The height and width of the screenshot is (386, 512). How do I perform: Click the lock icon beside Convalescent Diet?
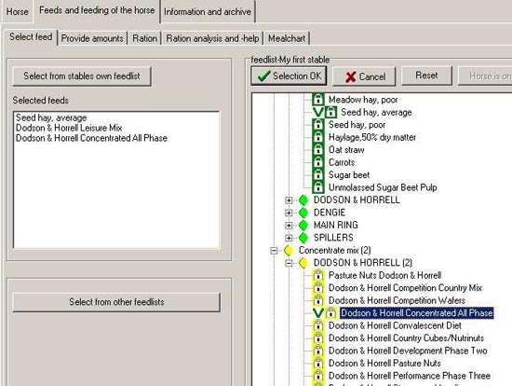(317, 325)
